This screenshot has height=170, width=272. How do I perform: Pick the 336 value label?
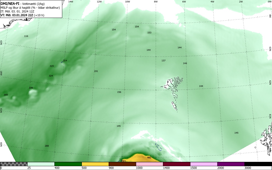tap(31, 88)
